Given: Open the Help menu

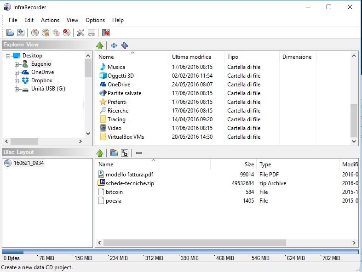Looking at the screenshot, I should [x=118, y=20].
